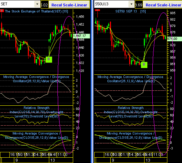Click the red S marker on S50U13 chart

[x=97, y=10]
